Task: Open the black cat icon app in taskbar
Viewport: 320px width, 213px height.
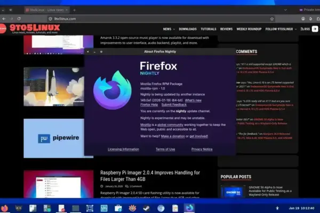Action: click(x=19, y=208)
